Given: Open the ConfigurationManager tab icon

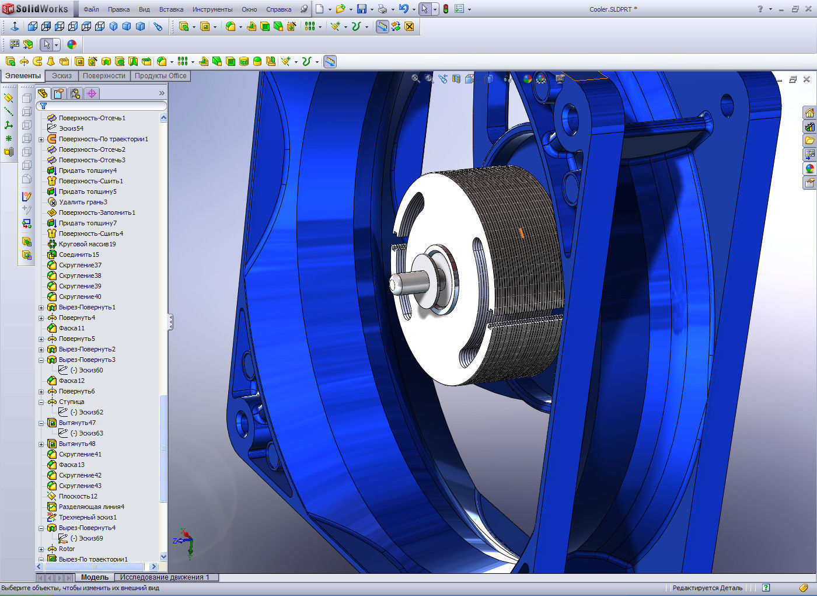Looking at the screenshot, I should pyautogui.click(x=75, y=93).
